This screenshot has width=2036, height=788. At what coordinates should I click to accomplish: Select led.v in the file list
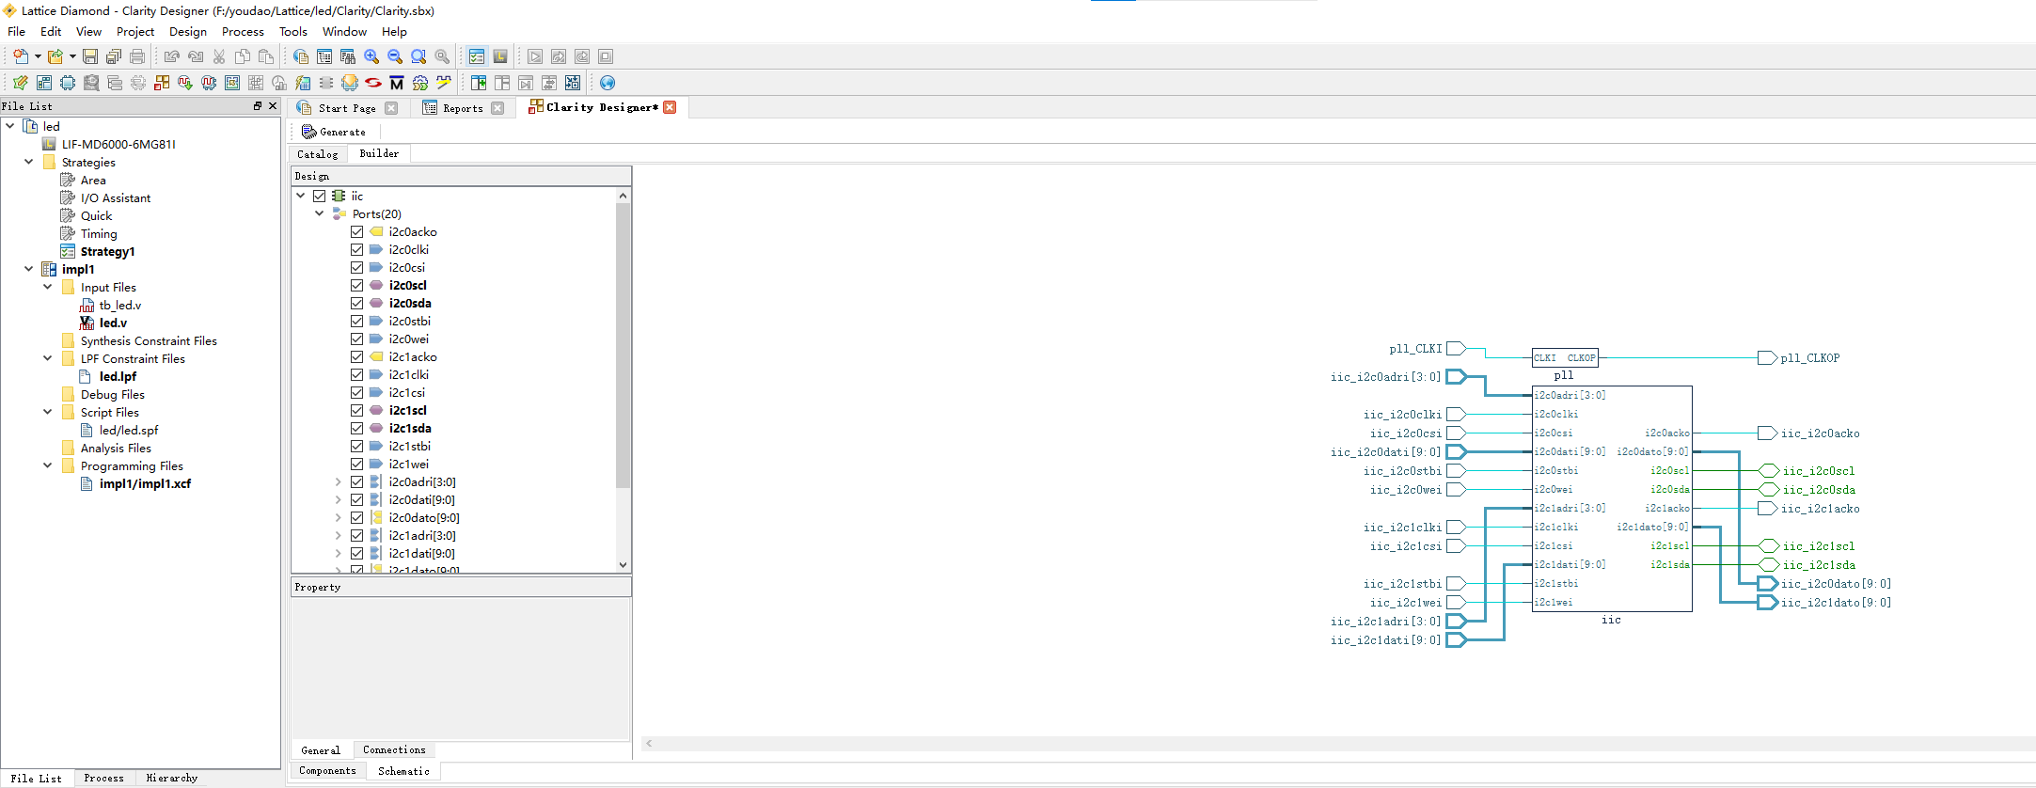coord(113,323)
